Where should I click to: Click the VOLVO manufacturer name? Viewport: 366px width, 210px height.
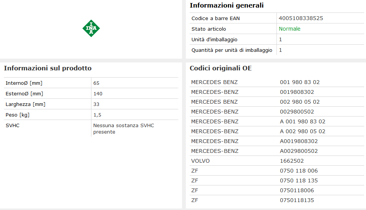point(200,161)
